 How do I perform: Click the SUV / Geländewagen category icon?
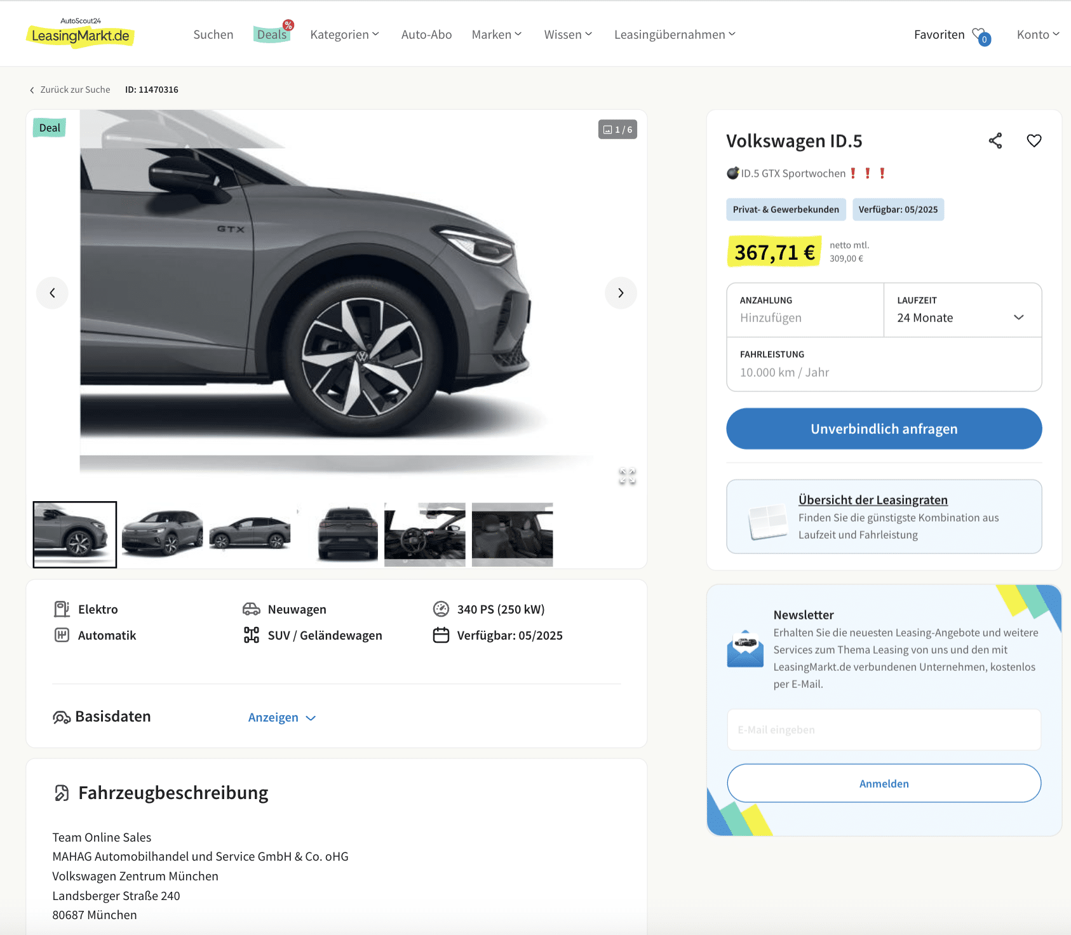pos(252,635)
